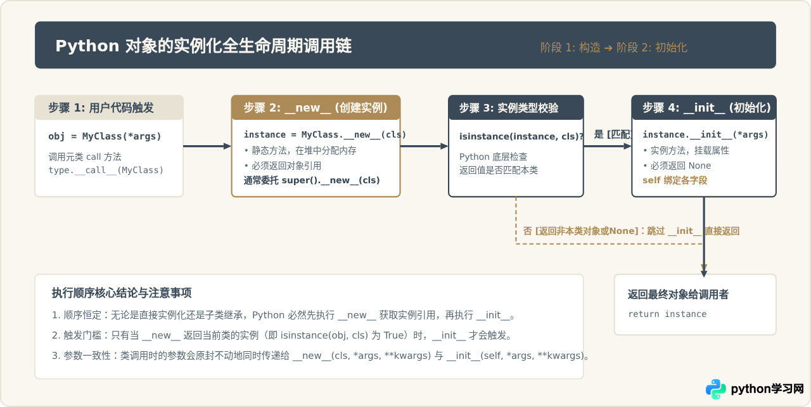Image resolution: width=811 pixels, height=407 pixels.
Task: Click the code 'obj = MyClass(*args)'
Action: coord(105,136)
